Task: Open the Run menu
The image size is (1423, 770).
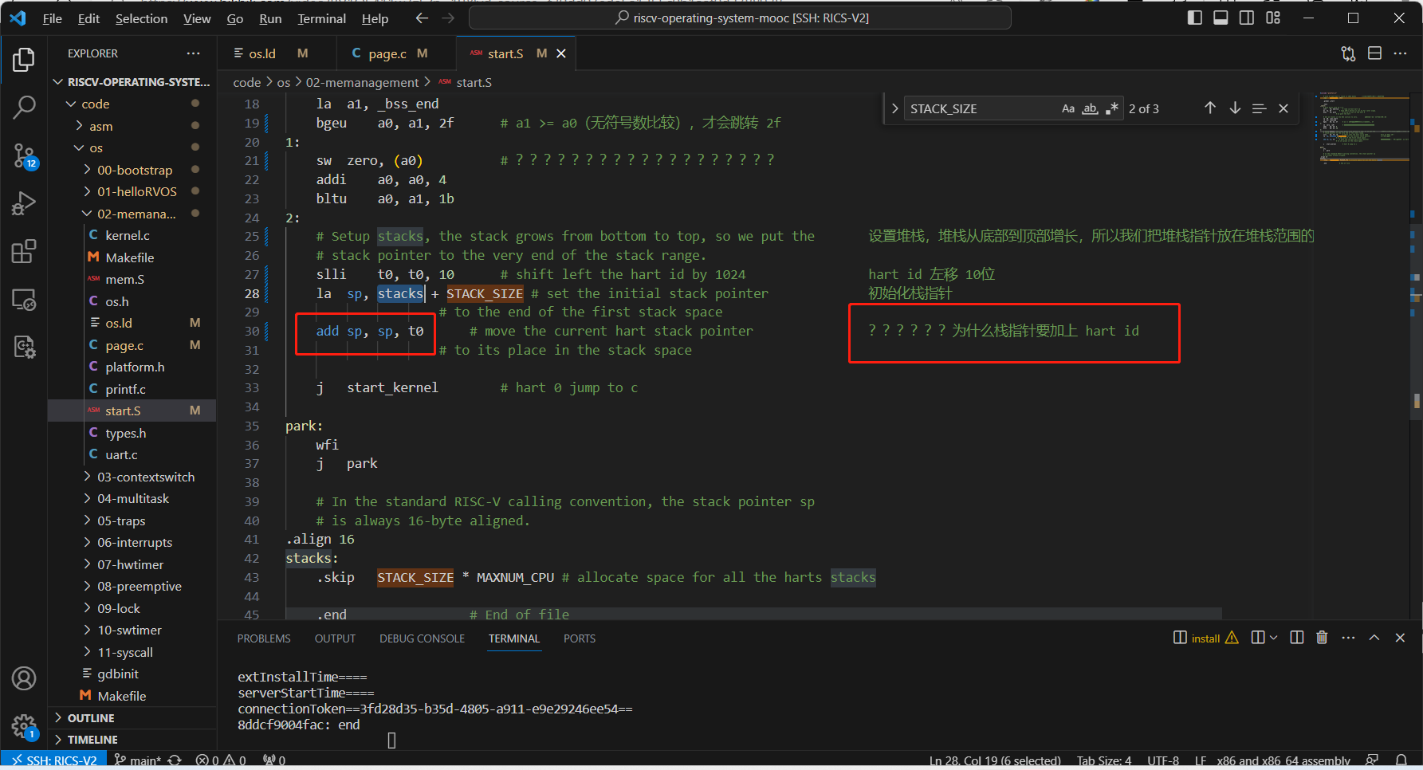Action: [x=270, y=18]
